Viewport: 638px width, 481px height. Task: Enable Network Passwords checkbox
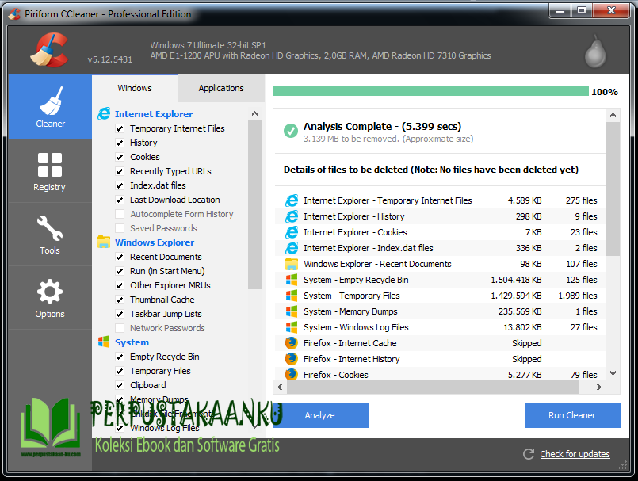pyautogui.click(x=120, y=328)
